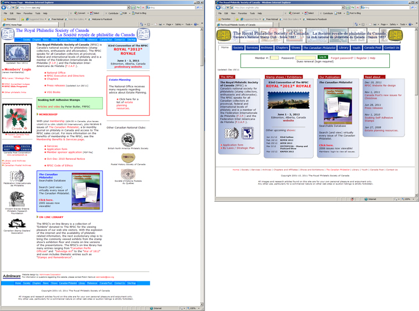The width and height of the screenshot is (419, 311).
Task: Open View menu in right IE window
Action: (x=233, y=13)
